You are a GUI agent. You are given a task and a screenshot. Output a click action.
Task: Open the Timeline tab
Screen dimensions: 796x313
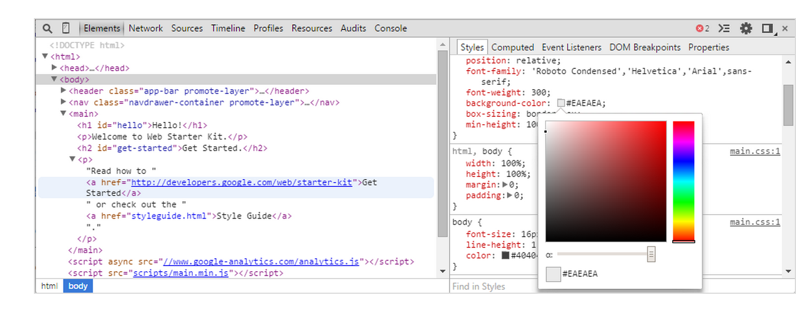(228, 28)
